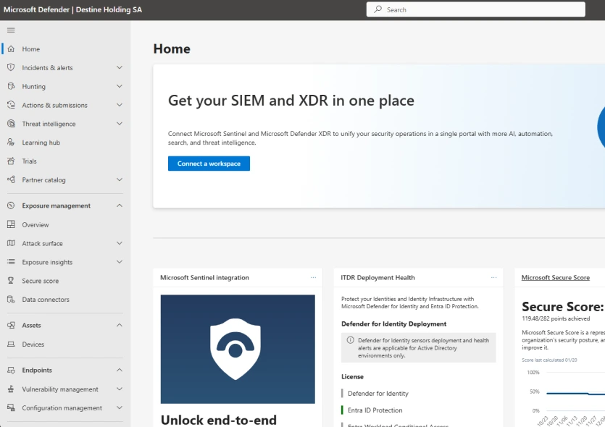Click the Incidents & alerts shield icon
The image size is (605, 427).
tap(11, 67)
